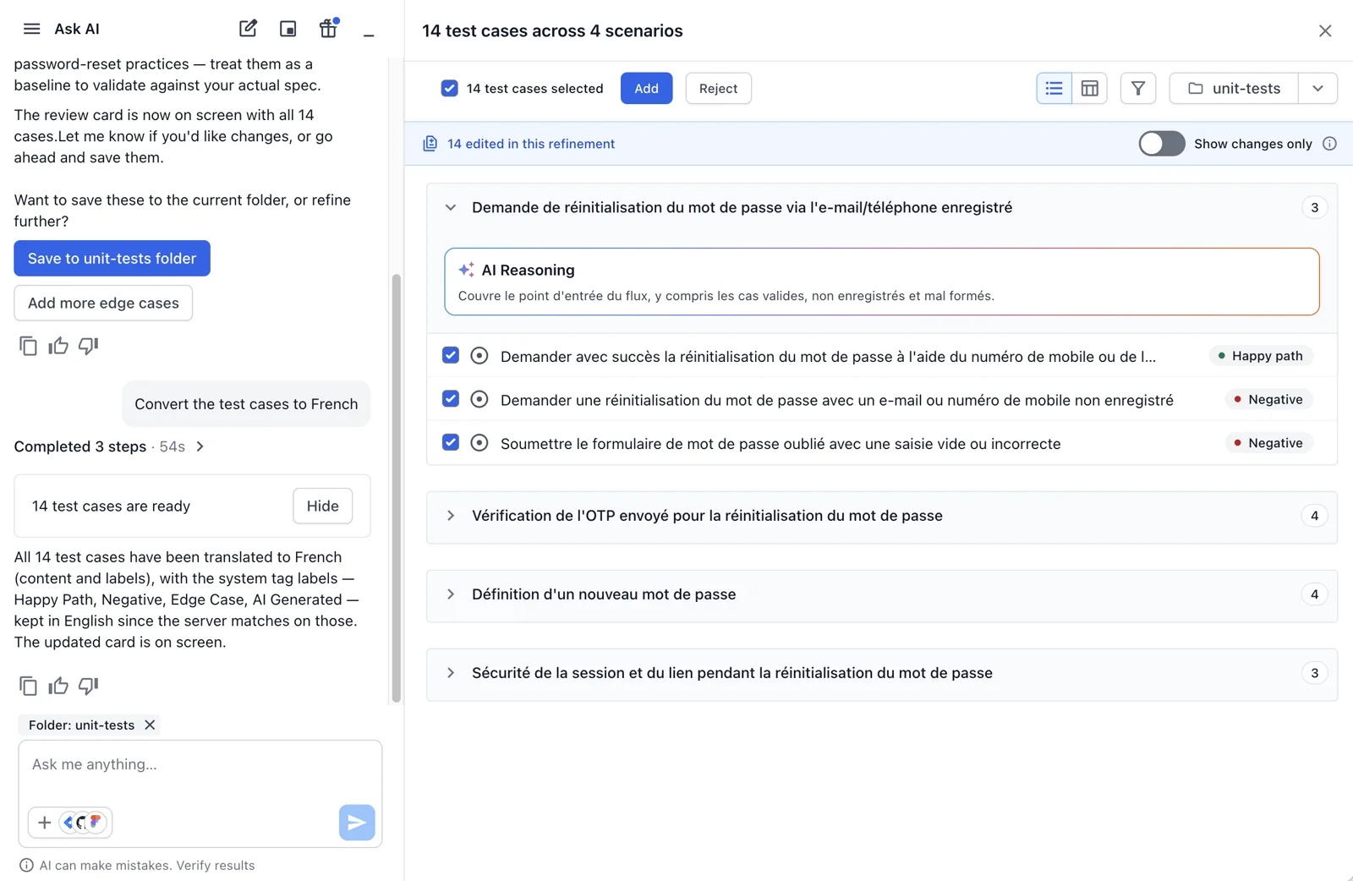This screenshot has height=881, width=1353.
Task: Click the integrations icon cluster in chat input
Action: click(84, 823)
